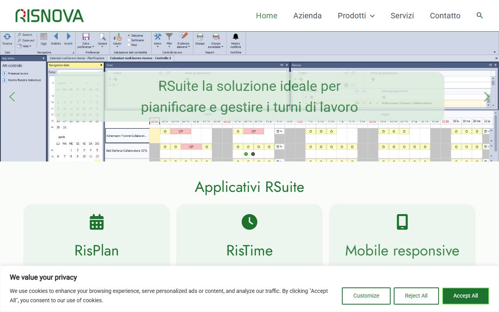499x312 pixels.
Task: Click the Ricarica reload icon
Action: click(x=7, y=37)
